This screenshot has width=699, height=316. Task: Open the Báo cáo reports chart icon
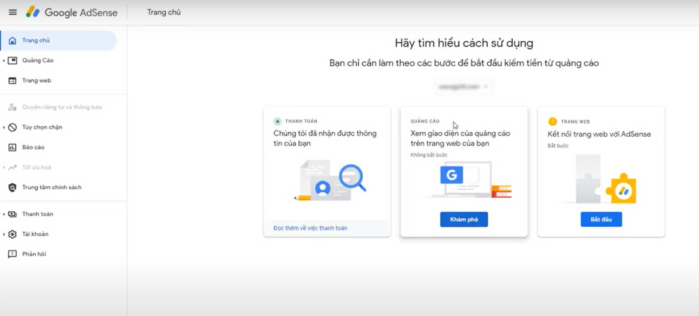tap(13, 147)
